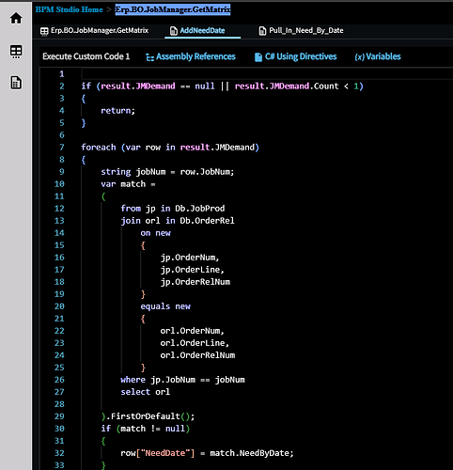Open Variables link
Viewport: 453px width, 470px height.
tap(383, 56)
